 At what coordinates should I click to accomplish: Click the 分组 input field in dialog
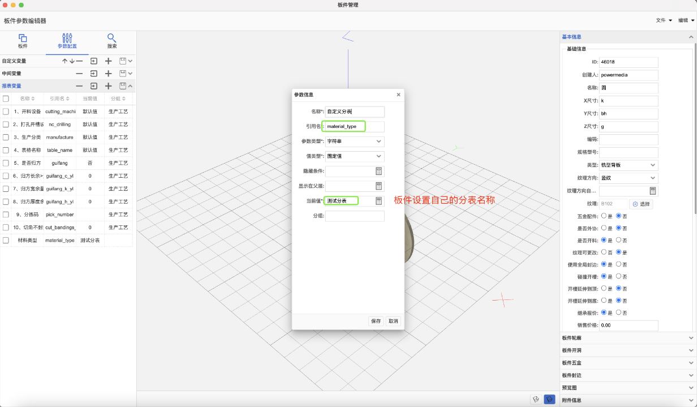pyautogui.click(x=355, y=216)
